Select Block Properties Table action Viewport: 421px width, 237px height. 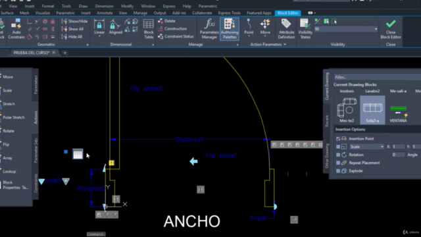[x=14, y=185]
